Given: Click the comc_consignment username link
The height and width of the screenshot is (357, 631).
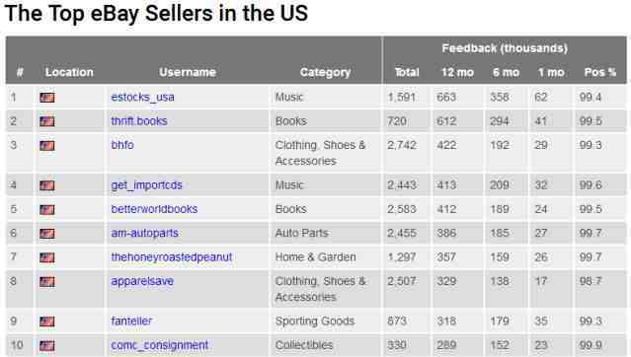Looking at the screenshot, I should [160, 345].
